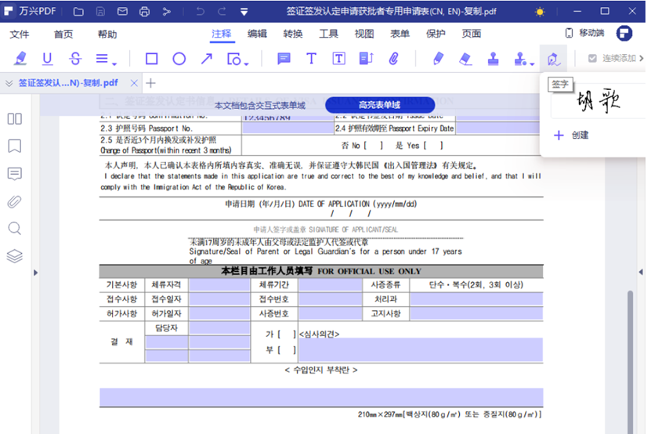Select the eraser tool
The image size is (651, 434).
[465, 59]
